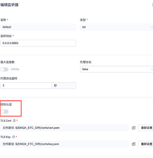Click the 编辑监听器 dialog title
153x158 pixels.
[9, 5]
